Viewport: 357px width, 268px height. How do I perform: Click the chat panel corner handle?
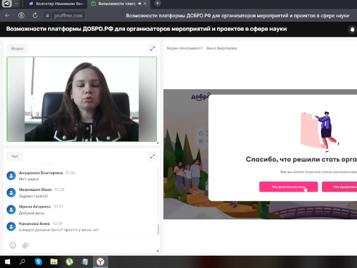(157, 251)
